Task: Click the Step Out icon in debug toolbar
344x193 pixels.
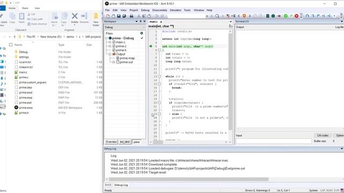Action: pos(318,16)
